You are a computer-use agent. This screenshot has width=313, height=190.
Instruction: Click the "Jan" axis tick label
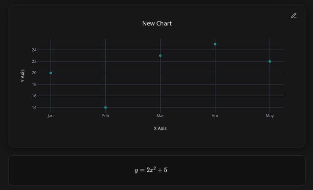50,116
